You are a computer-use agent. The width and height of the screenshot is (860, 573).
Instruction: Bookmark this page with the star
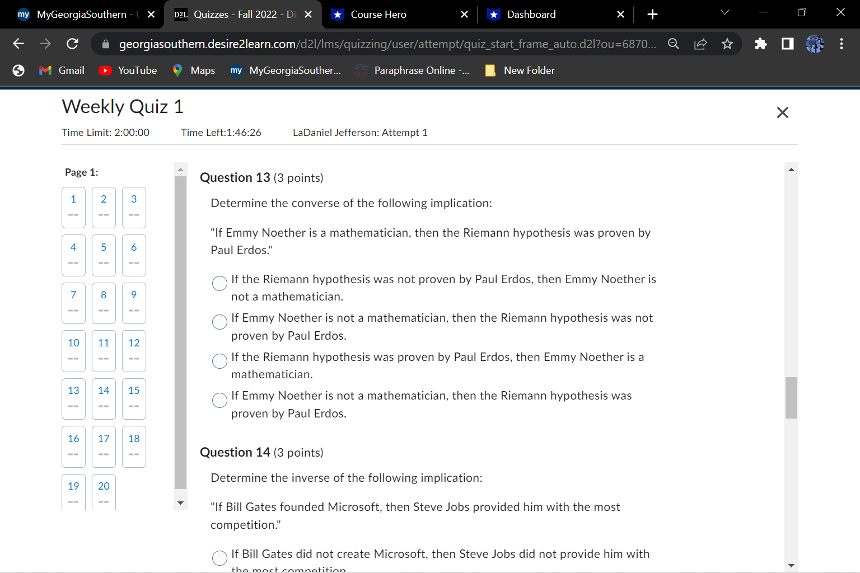click(727, 44)
